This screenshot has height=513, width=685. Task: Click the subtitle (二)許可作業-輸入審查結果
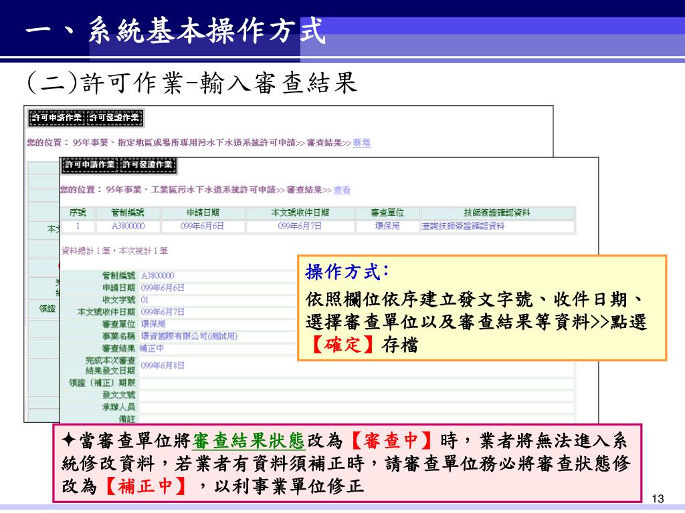[192, 82]
